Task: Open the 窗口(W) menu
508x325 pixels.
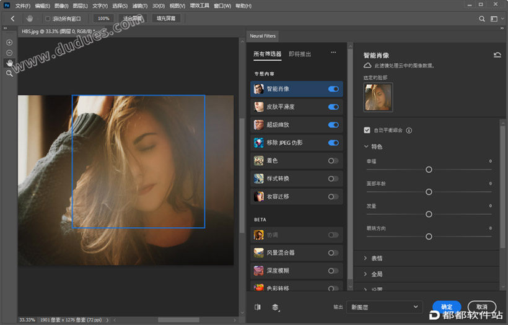Action: click(x=222, y=6)
